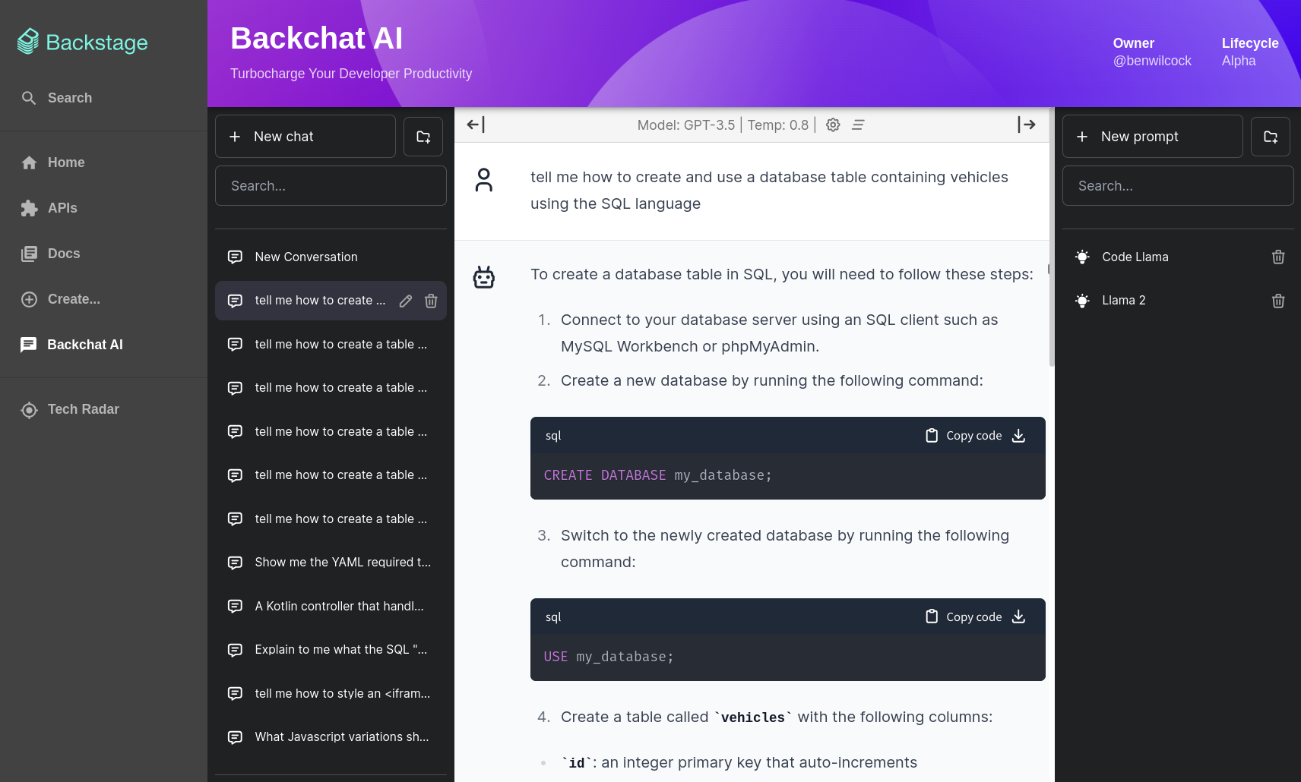The height and width of the screenshot is (782, 1301).
Task: Click the Home house icon
Action: coord(29,162)
